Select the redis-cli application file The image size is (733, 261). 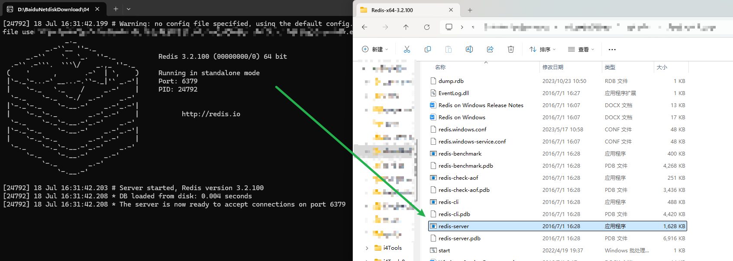coord(448,202)
